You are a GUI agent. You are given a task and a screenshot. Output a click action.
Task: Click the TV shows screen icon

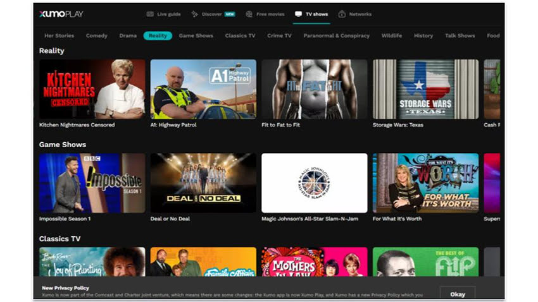pos(298,14)
